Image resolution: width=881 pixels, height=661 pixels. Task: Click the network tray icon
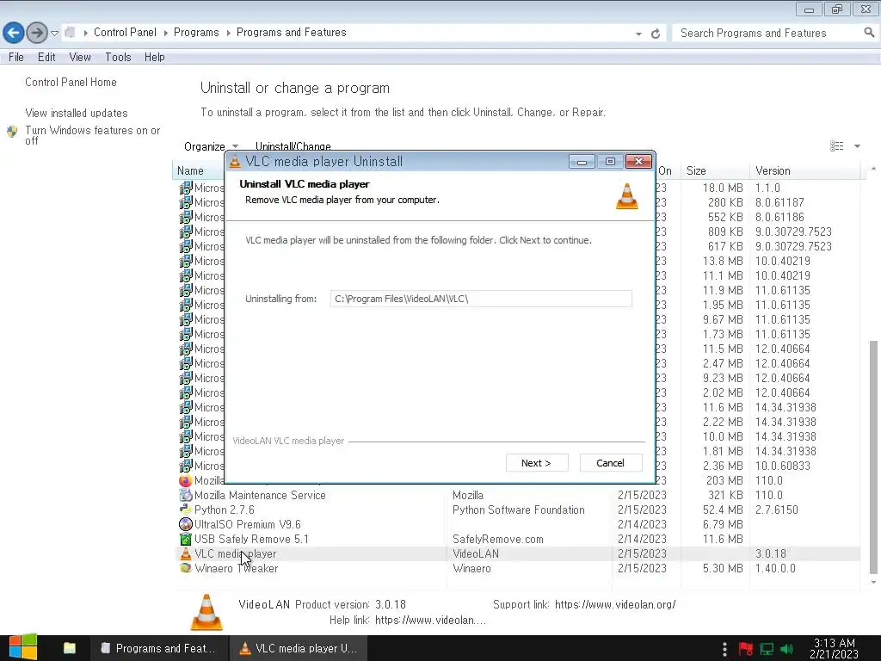coord(767,649)
